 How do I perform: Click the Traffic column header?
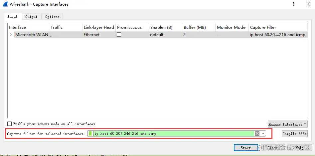tap(66, 27)
